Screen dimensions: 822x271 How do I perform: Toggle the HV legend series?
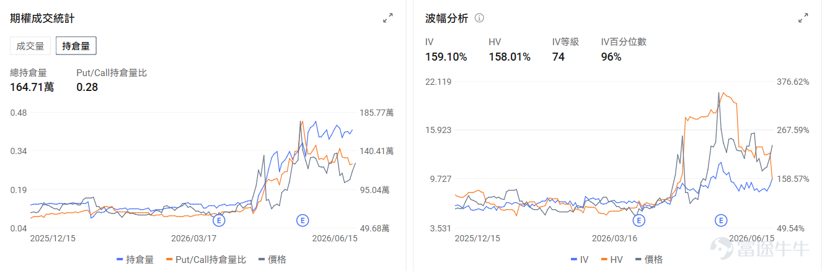(612, 259)
